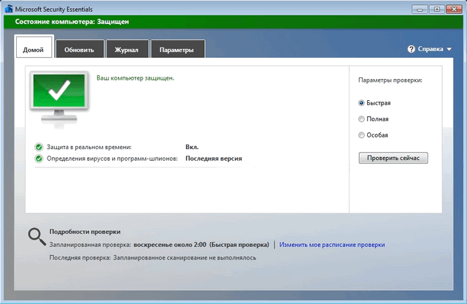Click the magnifying glass scan details icon
The height and width of the screenshot is (304, 467).
tap(36, 237)
